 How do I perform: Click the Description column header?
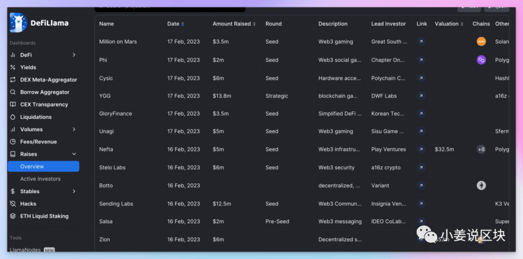[x=333, y=24]
